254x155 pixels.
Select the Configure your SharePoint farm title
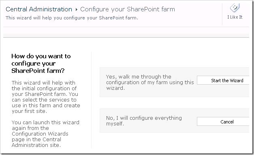128,9
